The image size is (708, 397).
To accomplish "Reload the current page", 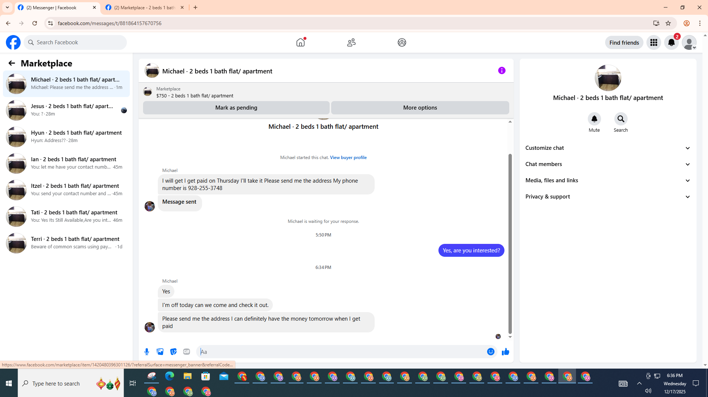I will 35,23.
